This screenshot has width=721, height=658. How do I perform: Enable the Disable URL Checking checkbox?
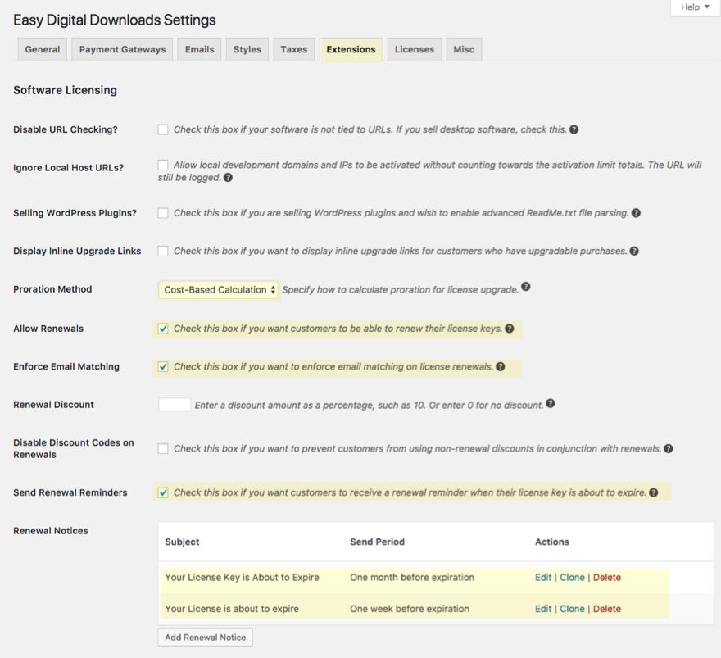[x=162, y=129]
